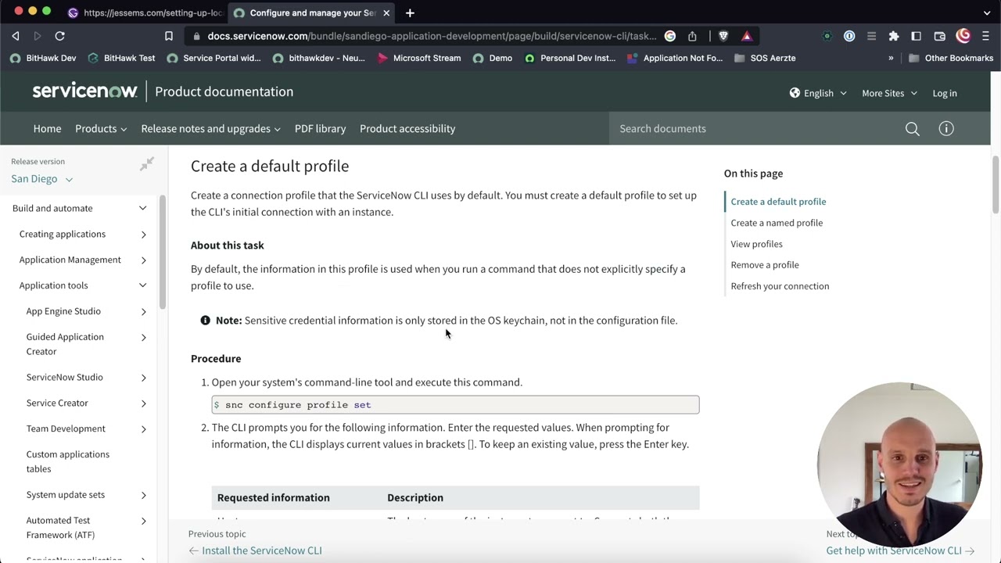Expand Automated Test Framework item
The width and height of the screenshot is (1001, 563).
pyautogui.click(x=143, y=521)
